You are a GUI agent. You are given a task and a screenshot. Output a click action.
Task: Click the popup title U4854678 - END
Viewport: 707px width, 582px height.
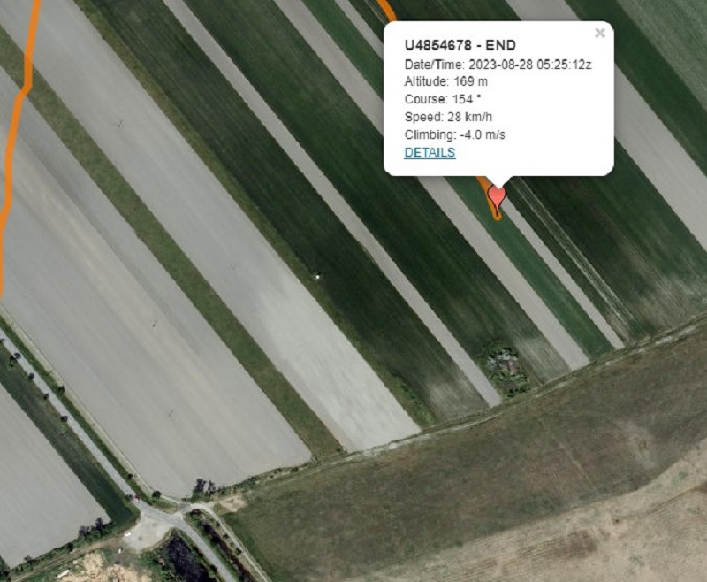click(460, 46)
